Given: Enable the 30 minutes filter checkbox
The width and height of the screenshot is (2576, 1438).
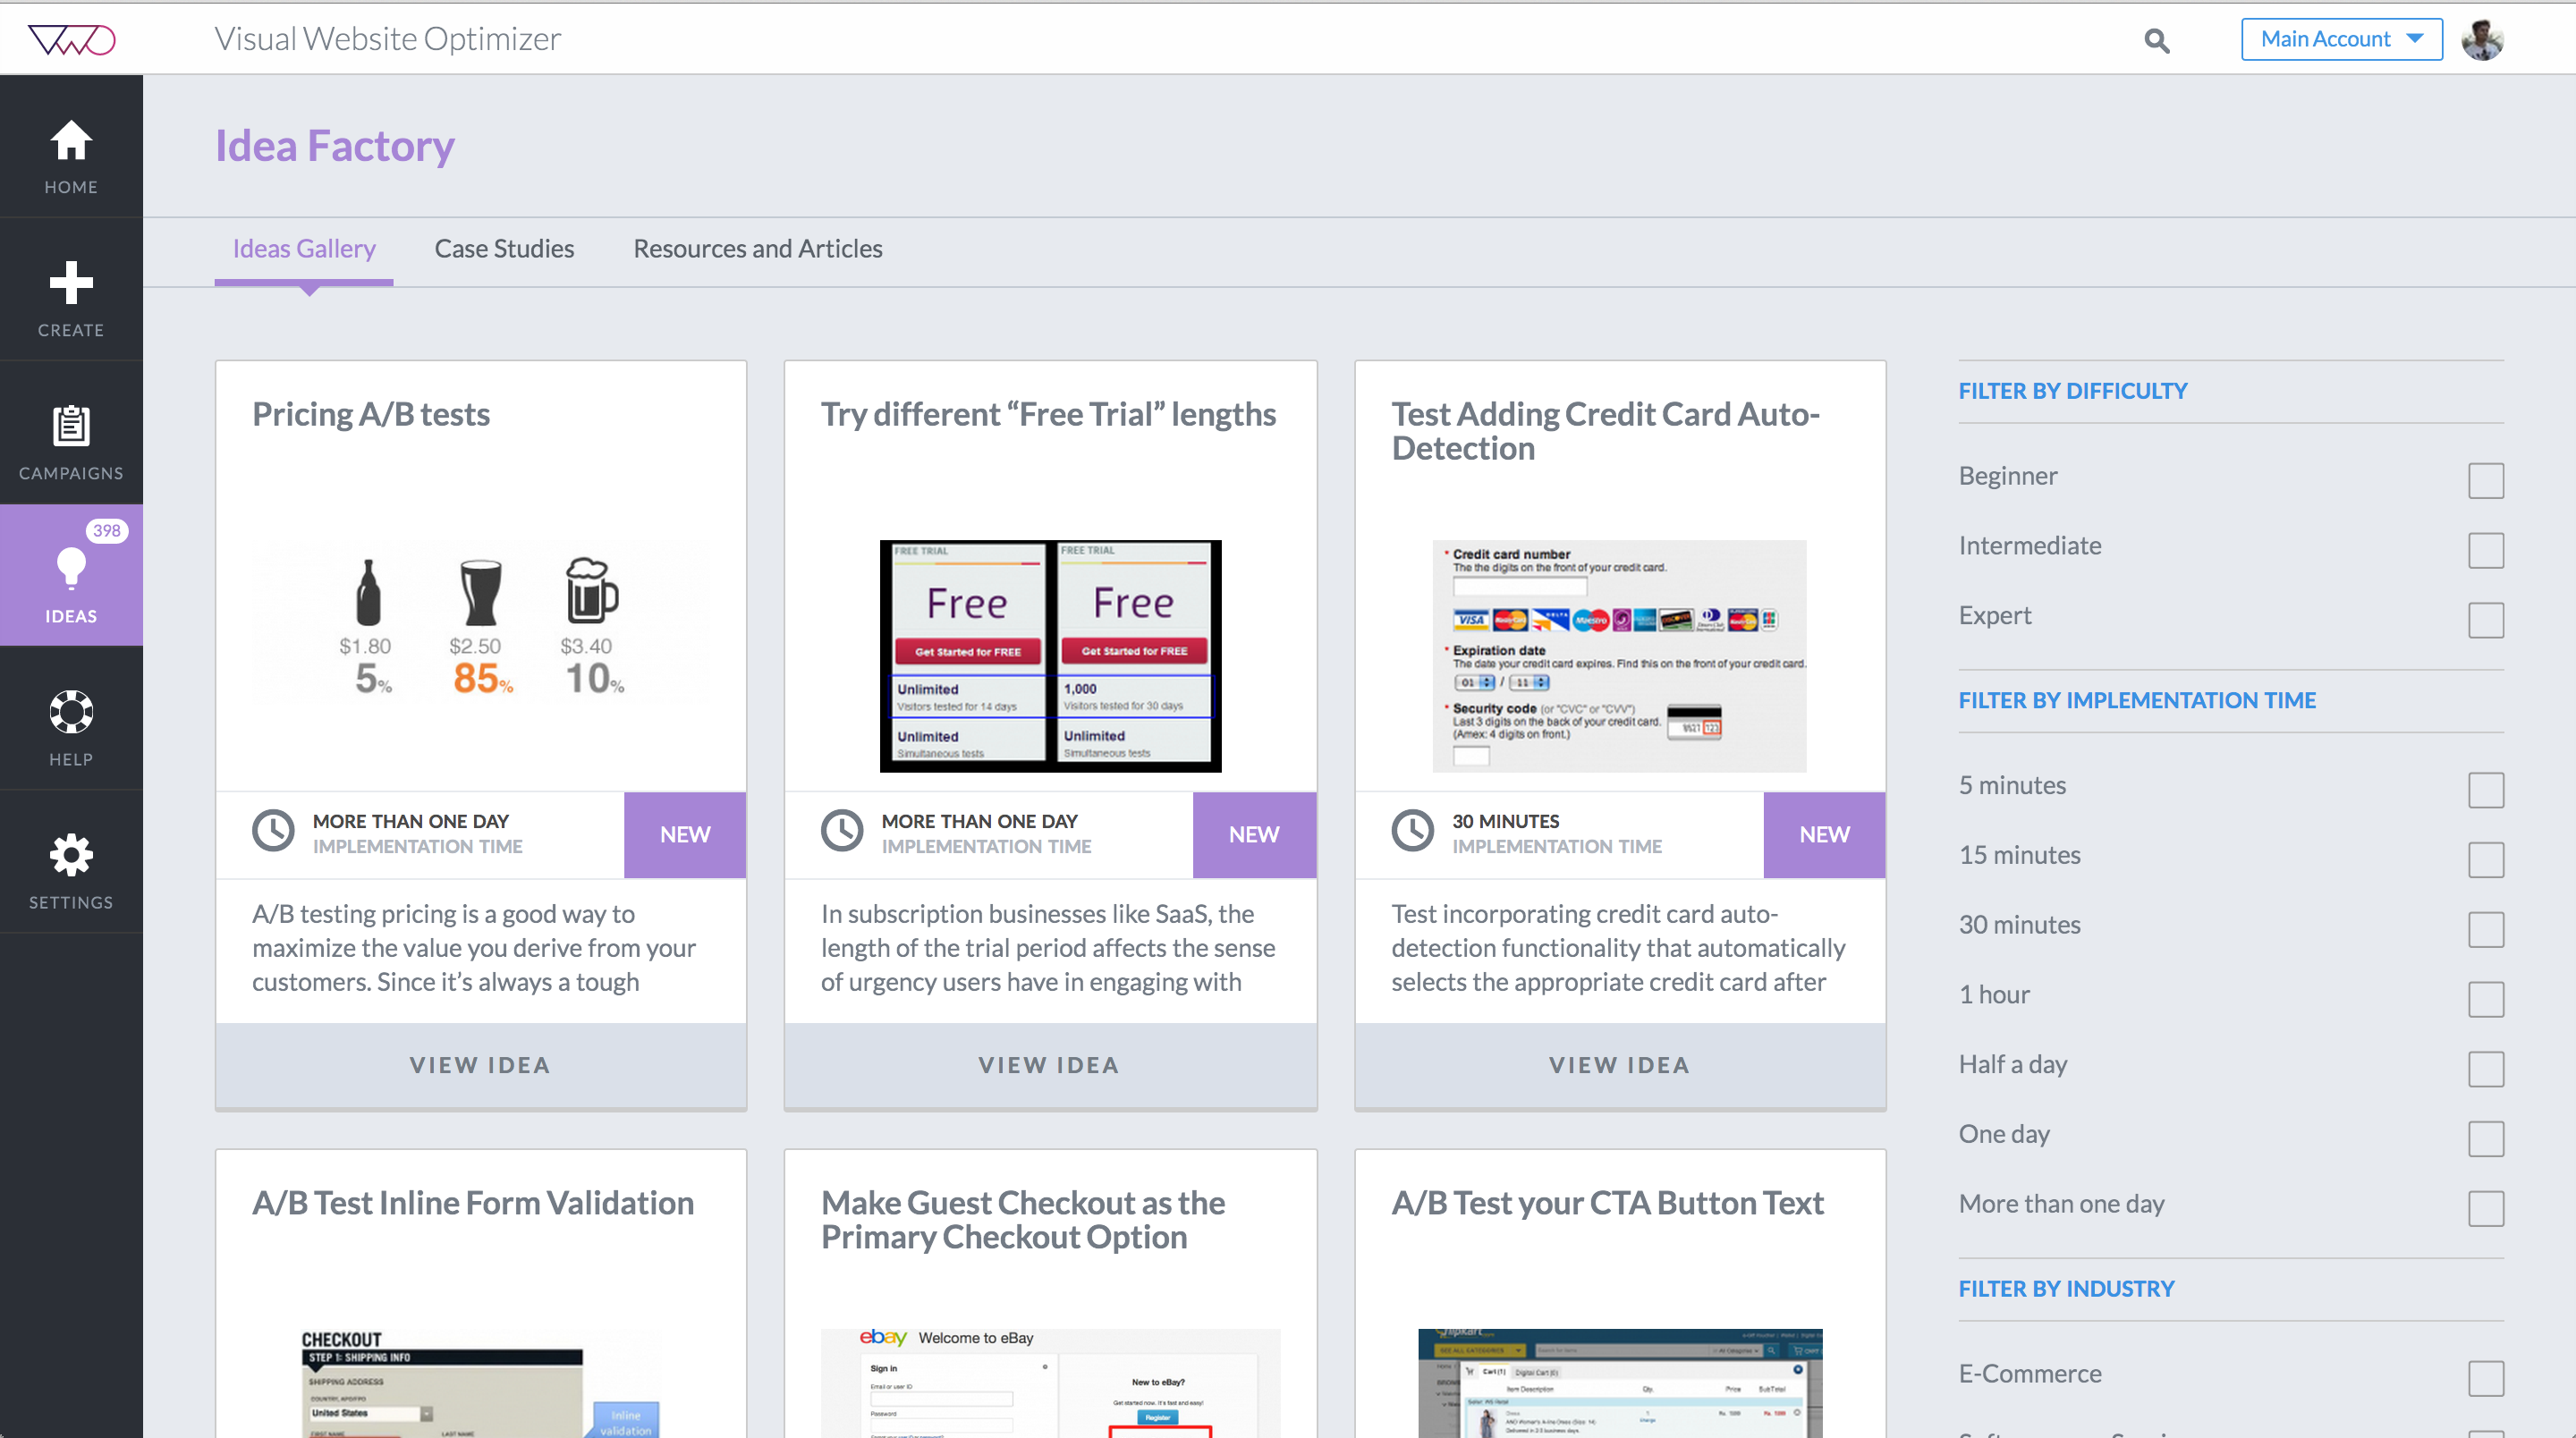Looking at the screenshot, I should pyautogui.click(x=2485, y=929).
